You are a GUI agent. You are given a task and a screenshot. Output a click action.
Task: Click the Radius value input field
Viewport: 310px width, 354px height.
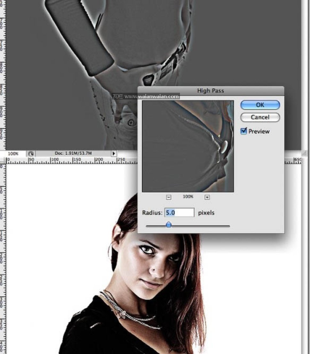tap(179, 213)
